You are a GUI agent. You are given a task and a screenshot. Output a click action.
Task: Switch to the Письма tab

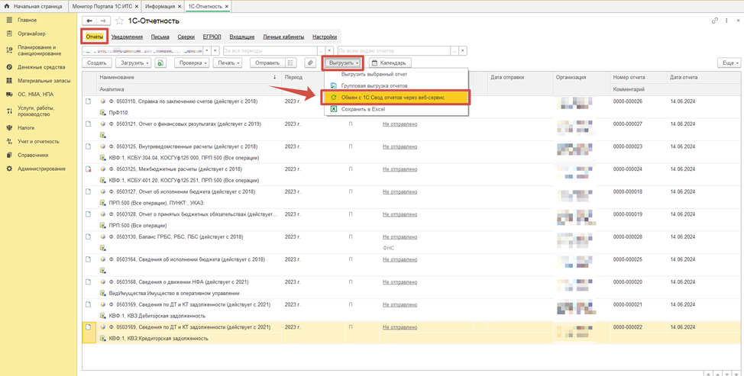coord(160,37)
